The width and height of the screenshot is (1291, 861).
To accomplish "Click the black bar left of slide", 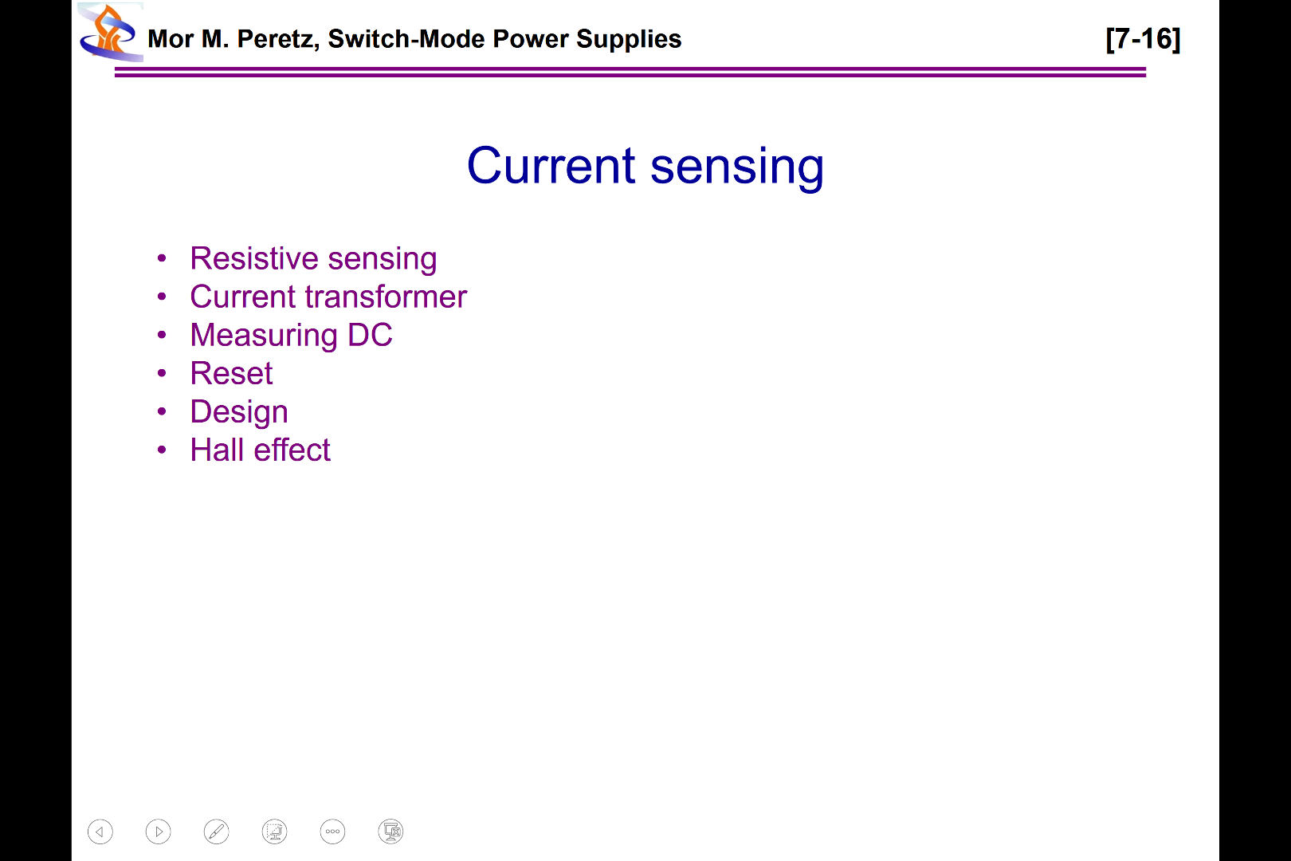I will click(35, 431).
